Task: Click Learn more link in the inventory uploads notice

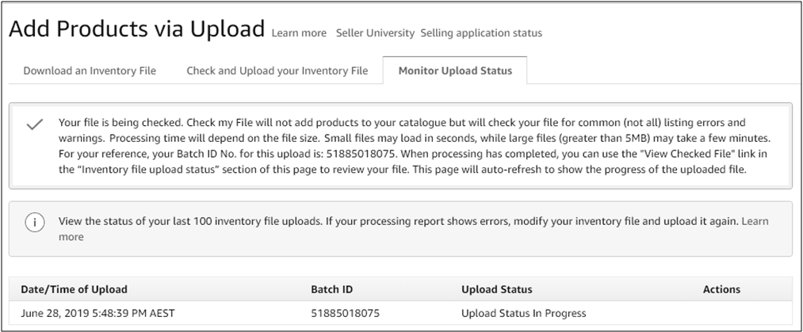Action: (x=754, y=222)
